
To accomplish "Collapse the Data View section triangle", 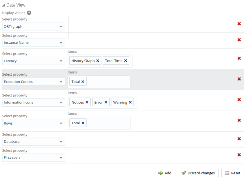I will tap(3, 5).
